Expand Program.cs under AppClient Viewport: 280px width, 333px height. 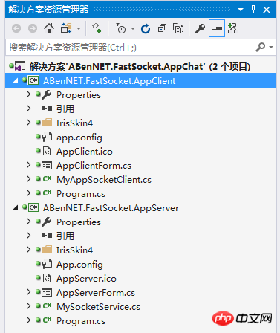(x=28, y=193)
